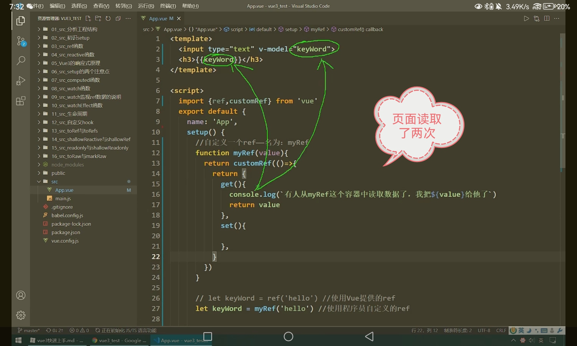Open the Source Control view
577x346 pixels.
coord(21,41)
